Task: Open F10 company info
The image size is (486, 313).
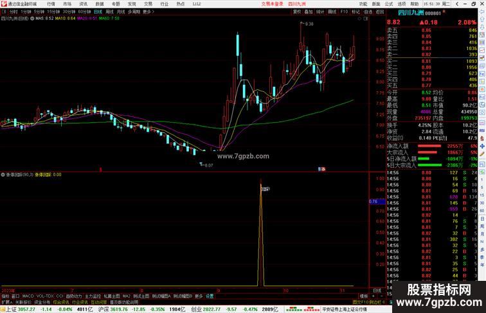Action: point(344,12)
